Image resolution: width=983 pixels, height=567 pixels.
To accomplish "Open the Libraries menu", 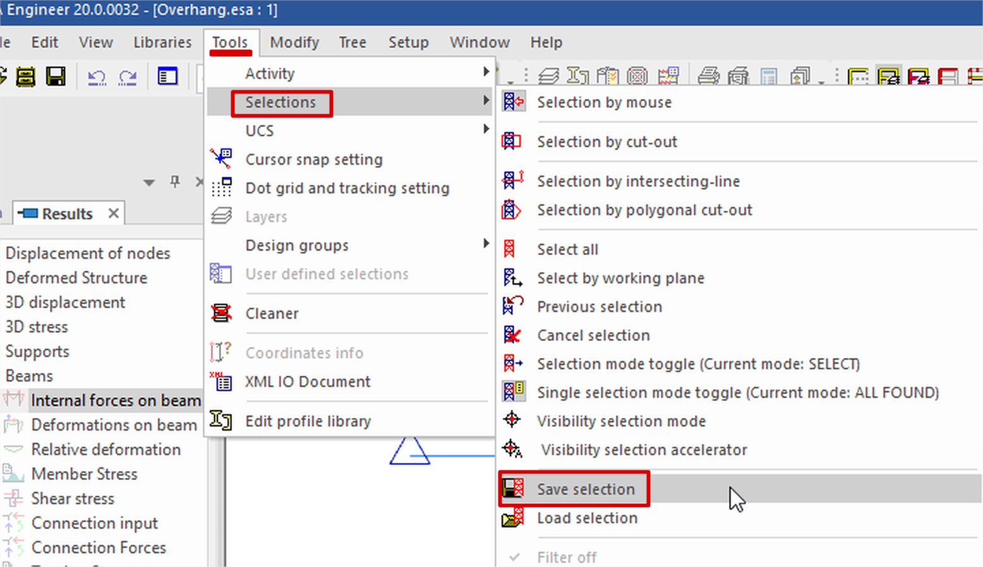I will (x=162, y=42).
